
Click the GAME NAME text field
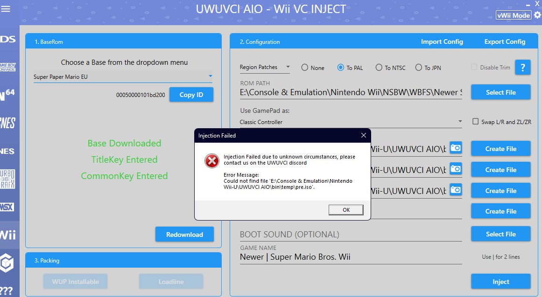[351, 257]
